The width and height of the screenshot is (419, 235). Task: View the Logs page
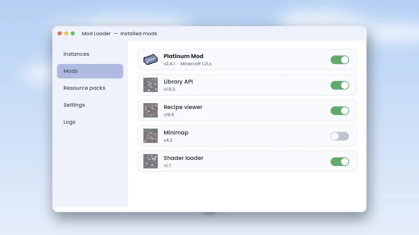90,122
